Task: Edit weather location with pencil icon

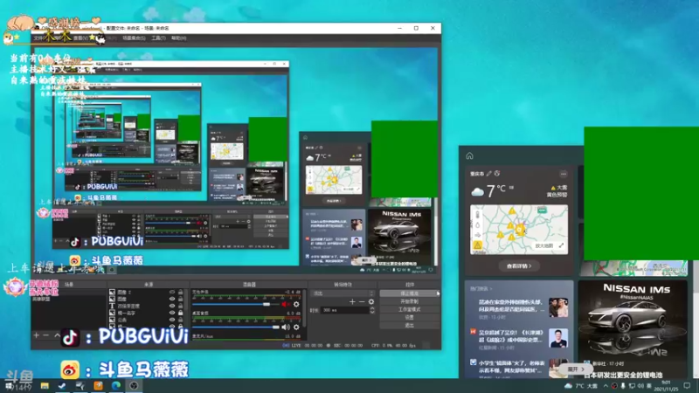Action: [489, 173]
